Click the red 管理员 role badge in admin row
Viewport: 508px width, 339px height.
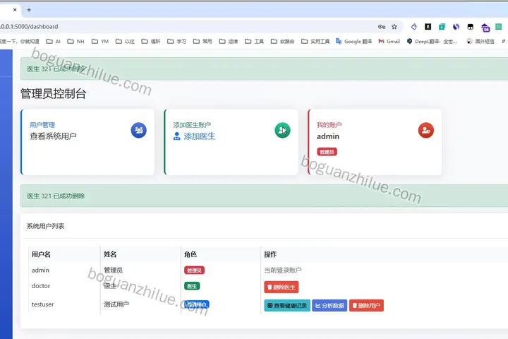click(194, 270)
